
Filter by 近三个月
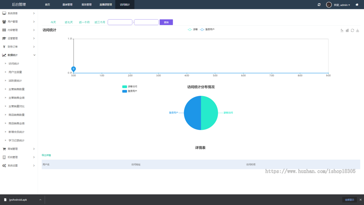pyautogui.click(x=100, y=22)
